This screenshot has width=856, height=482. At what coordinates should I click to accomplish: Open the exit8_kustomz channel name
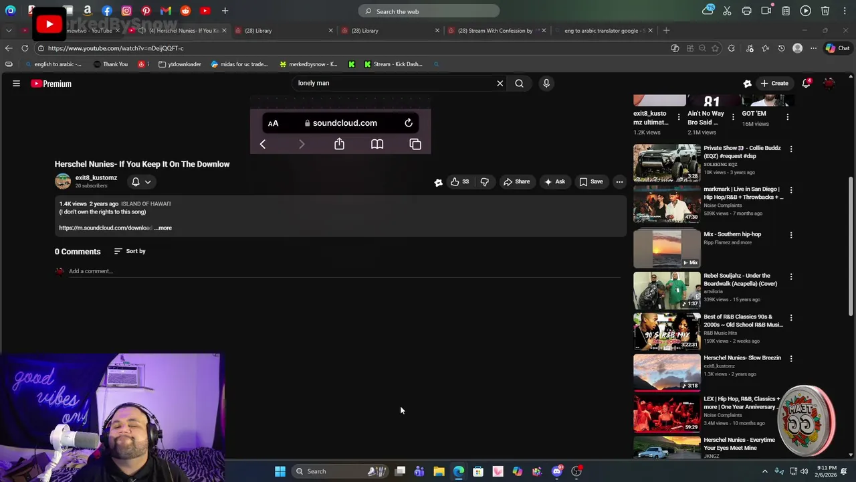pos(96,177)
